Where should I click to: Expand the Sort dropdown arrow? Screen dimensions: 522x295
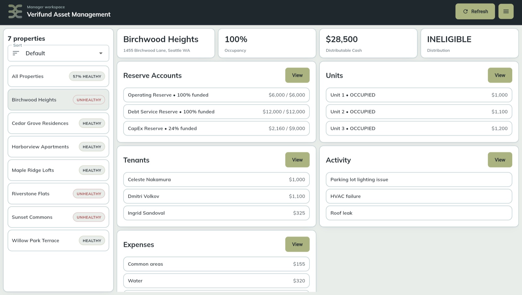click(101, 53)
